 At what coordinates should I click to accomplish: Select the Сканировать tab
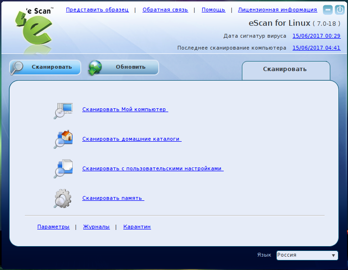pyautogui.click(x=286, y=71)
